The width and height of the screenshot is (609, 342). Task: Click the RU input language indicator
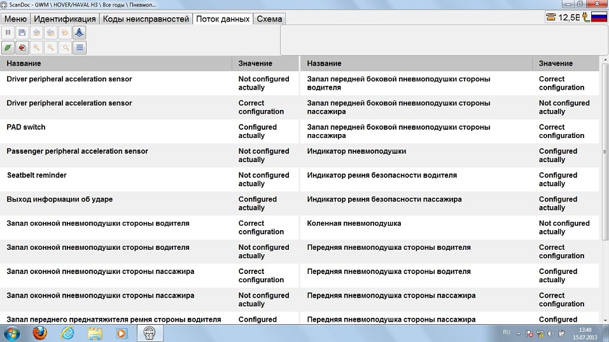506,332
